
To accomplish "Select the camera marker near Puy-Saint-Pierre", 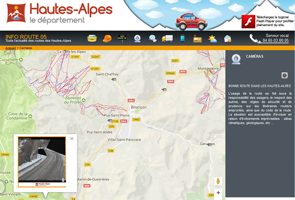I will (110, 120).
